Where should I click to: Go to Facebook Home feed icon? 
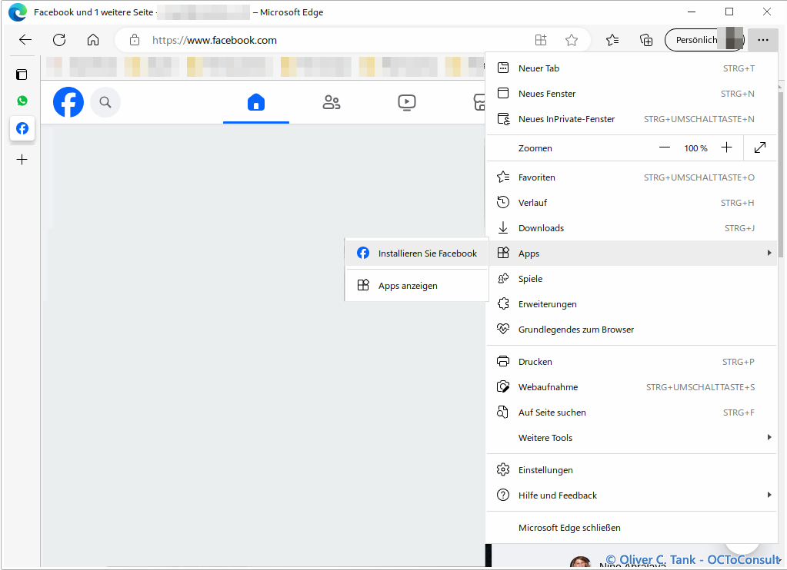pos(256,102)
